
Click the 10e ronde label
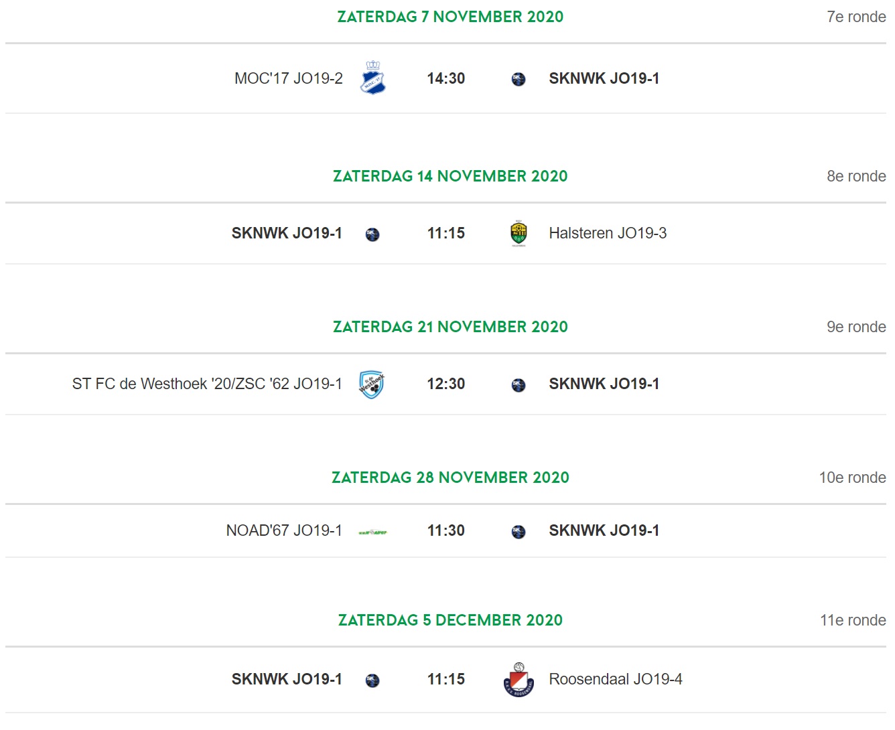click(x=852, y=478)
